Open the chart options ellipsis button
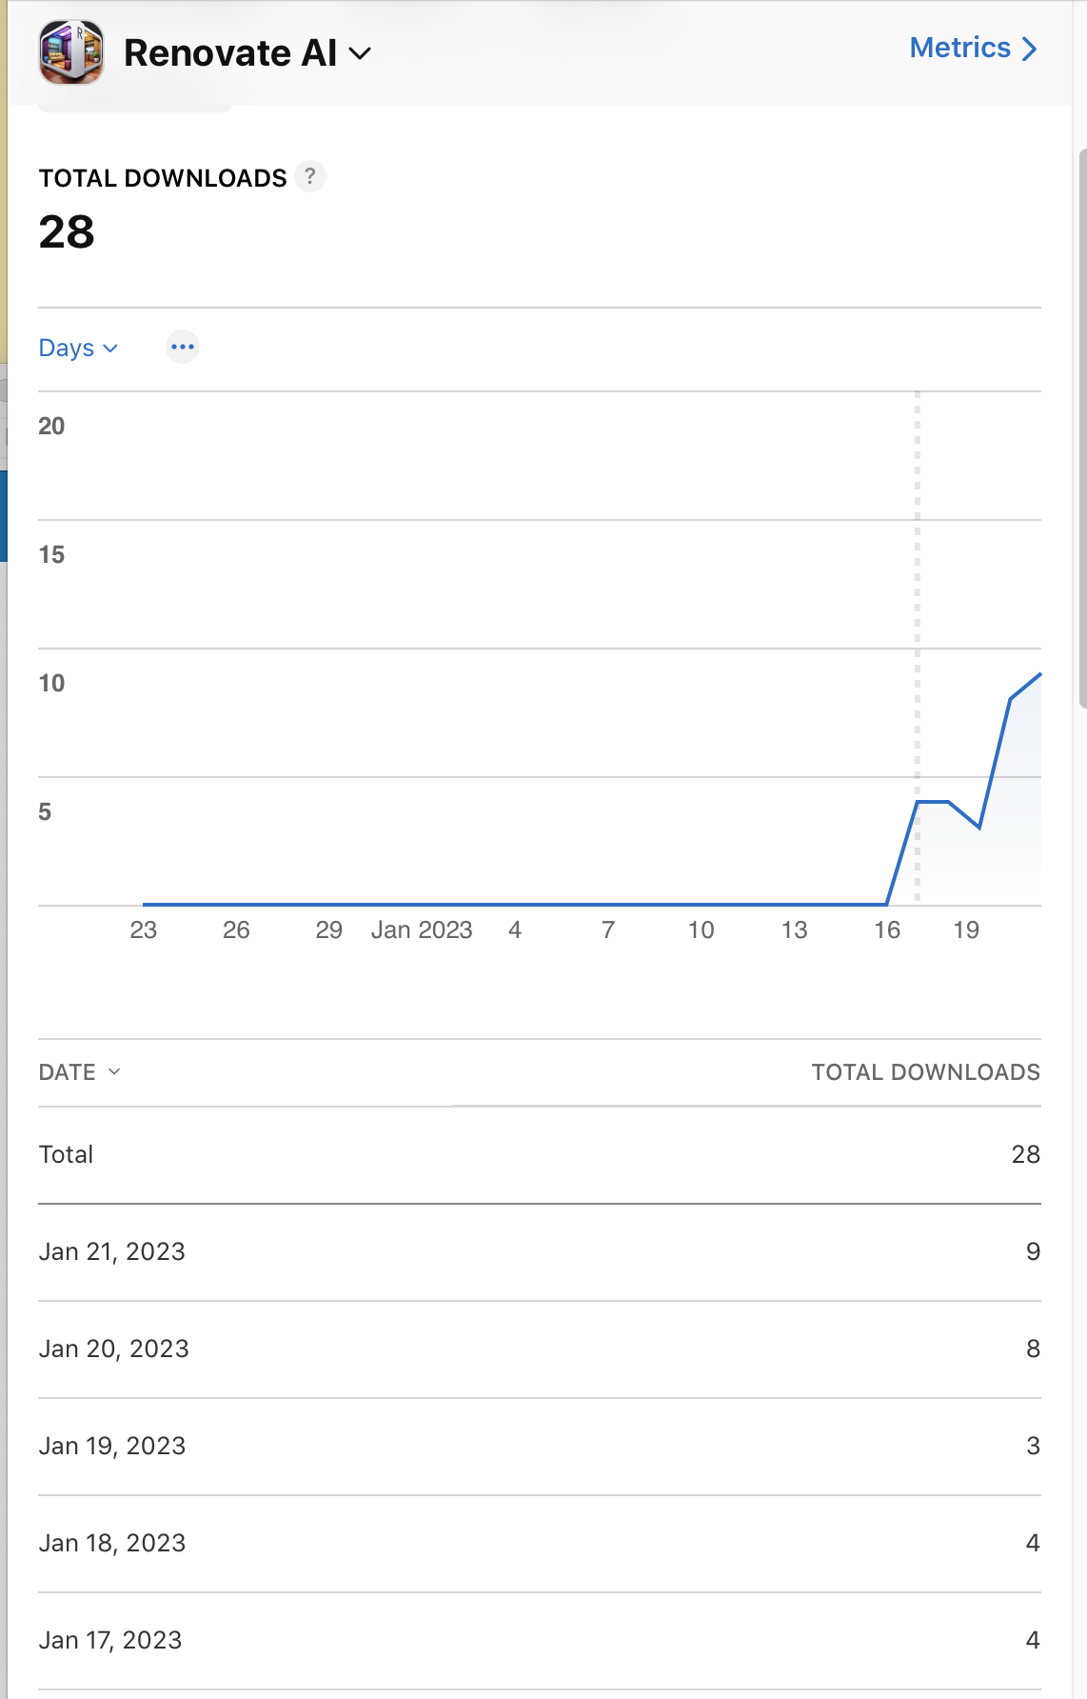The width and height of the screenshot is (1087, 1699). pos(183,347)
